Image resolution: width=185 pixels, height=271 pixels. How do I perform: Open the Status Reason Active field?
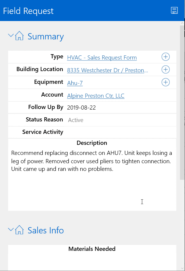(76, 120)
